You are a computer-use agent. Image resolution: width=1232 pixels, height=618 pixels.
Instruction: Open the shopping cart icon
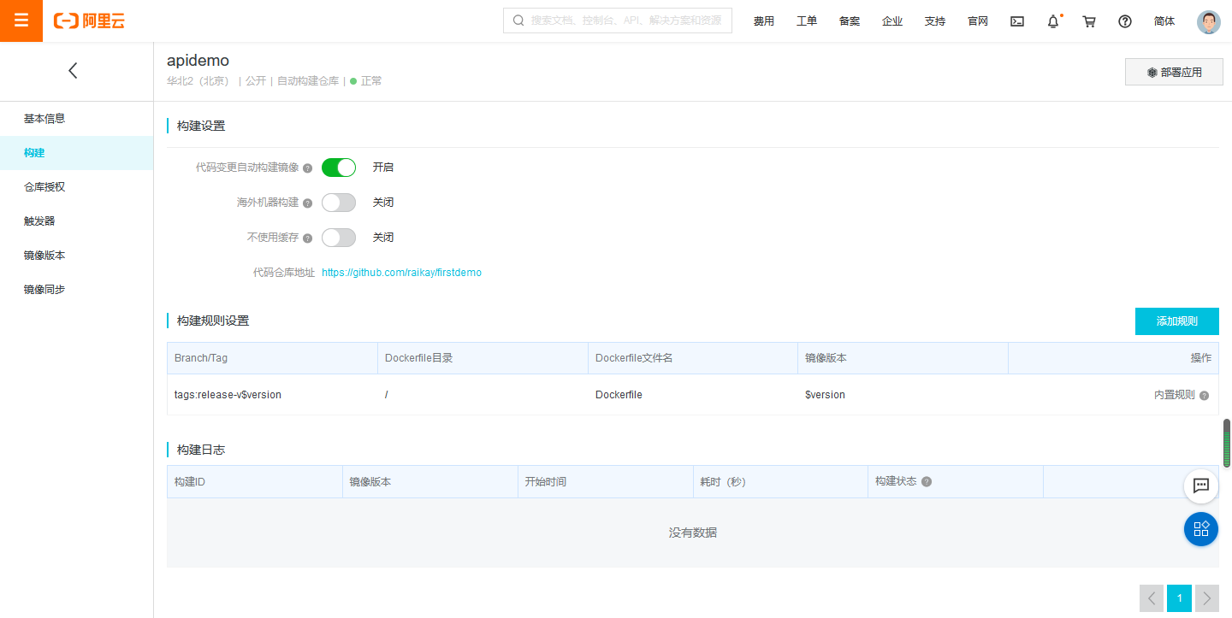1089,21
